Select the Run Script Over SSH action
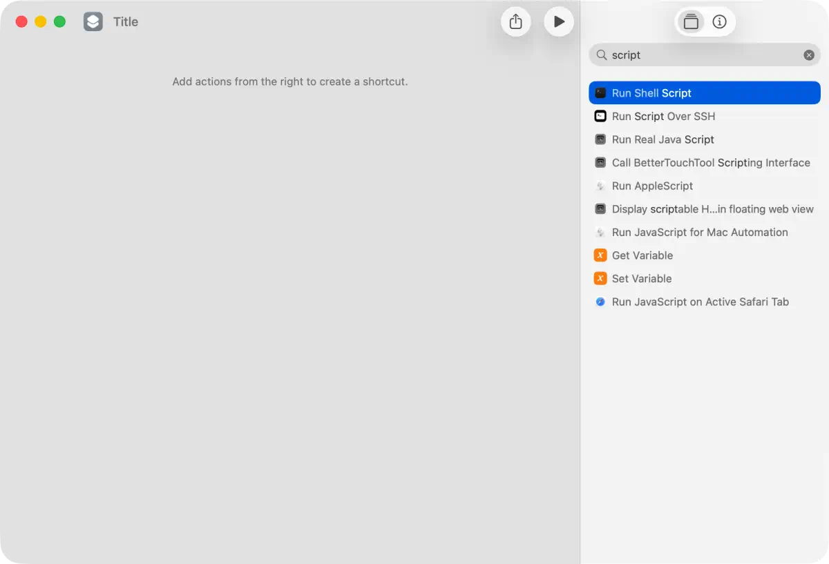This screenshot has width=829, height=564. 663,116
